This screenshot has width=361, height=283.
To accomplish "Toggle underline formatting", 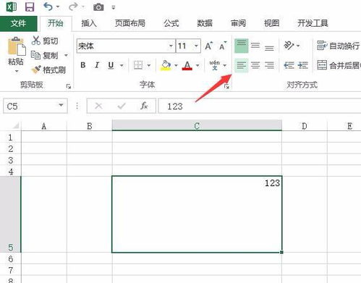I will pyautogui.click(x=111, y=65).
